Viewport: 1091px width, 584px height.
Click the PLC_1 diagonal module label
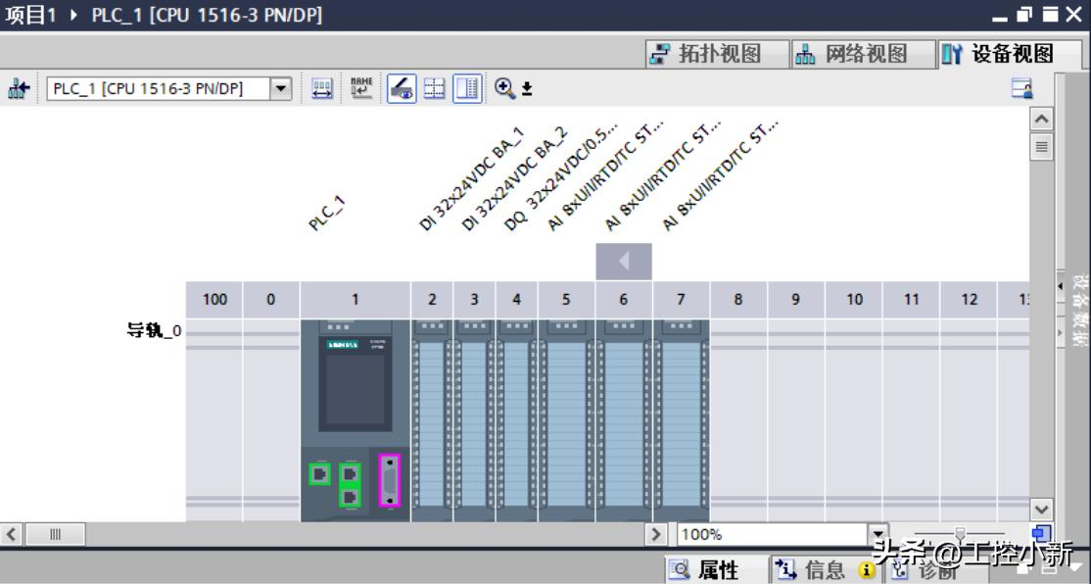pyautogui.click(x=327, y=213)
